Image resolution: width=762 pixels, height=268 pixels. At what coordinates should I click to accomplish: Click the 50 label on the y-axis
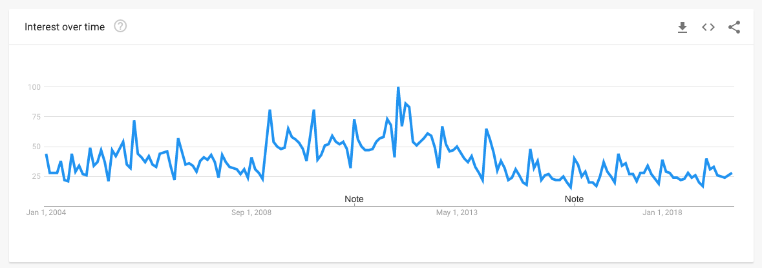tap(35, 147)
